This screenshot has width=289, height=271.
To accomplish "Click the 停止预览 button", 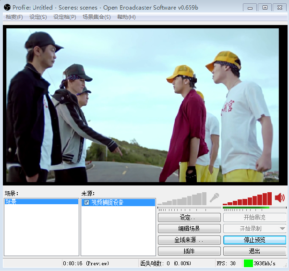I will [x=254, y=240].
